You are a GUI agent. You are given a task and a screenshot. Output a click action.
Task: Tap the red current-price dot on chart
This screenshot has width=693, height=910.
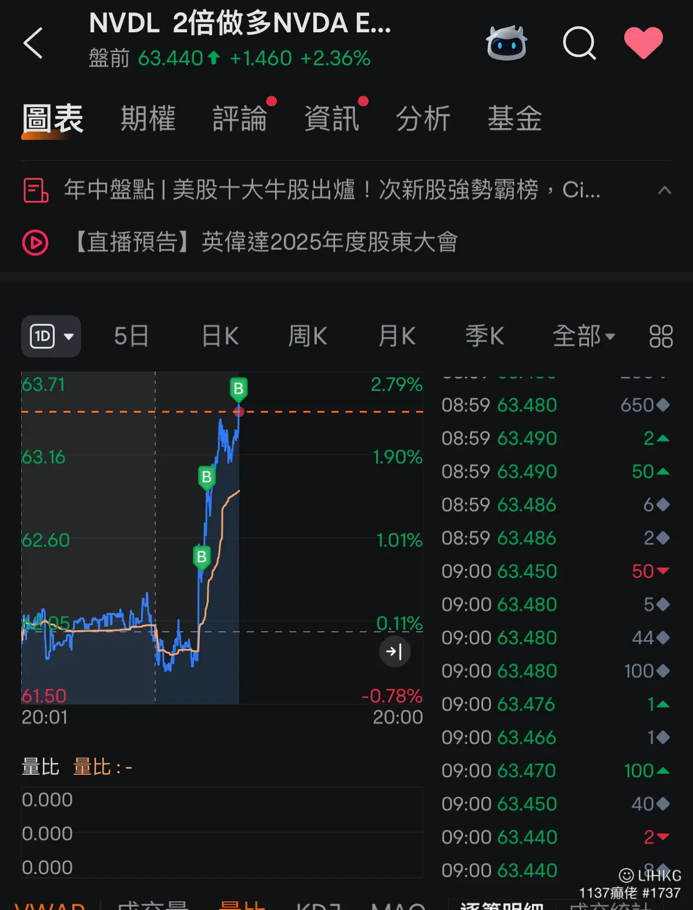(x=239, y=411)
